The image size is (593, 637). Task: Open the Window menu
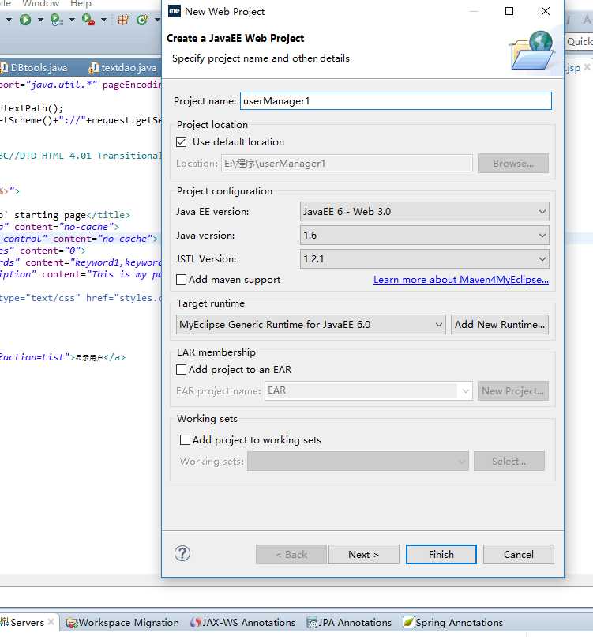pos(41,4)
